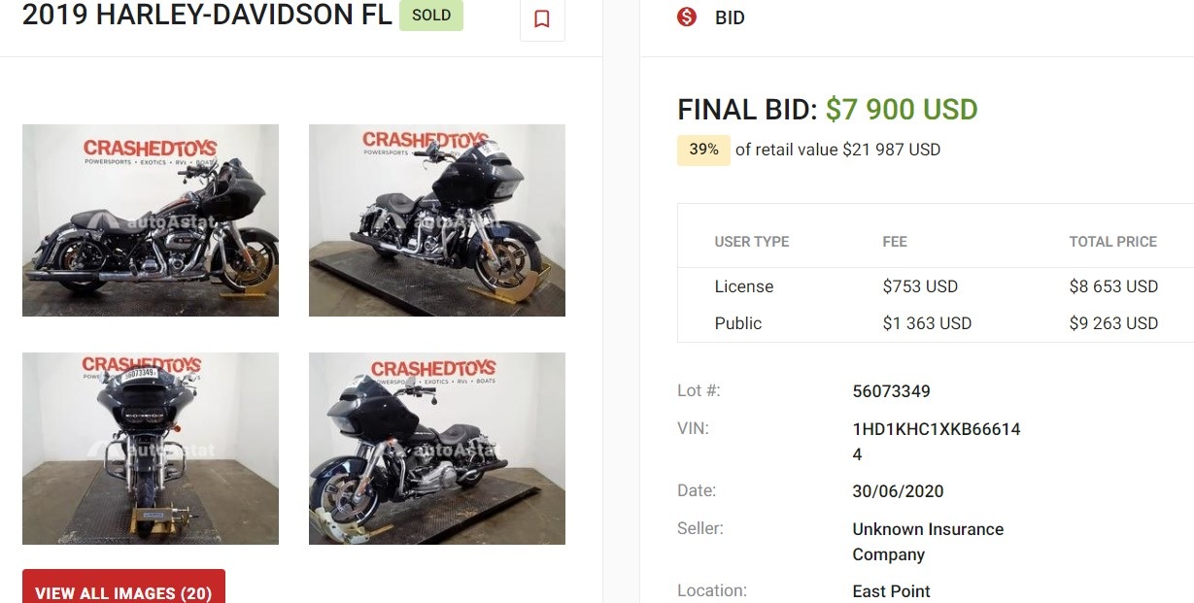1194x603 pixels.
Task: Click the Public total price $9 263 USD
Action: [x=1113, y=323]
